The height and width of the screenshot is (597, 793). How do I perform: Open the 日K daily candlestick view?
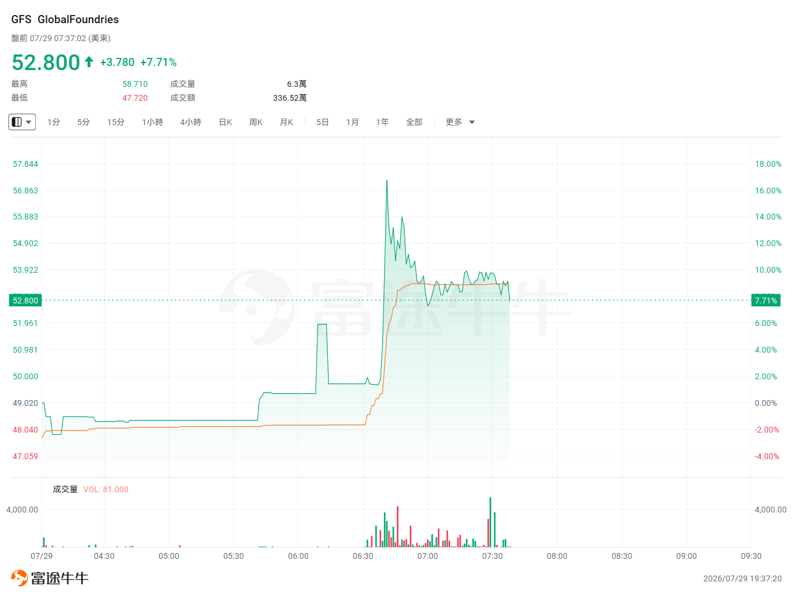[225, 122]
